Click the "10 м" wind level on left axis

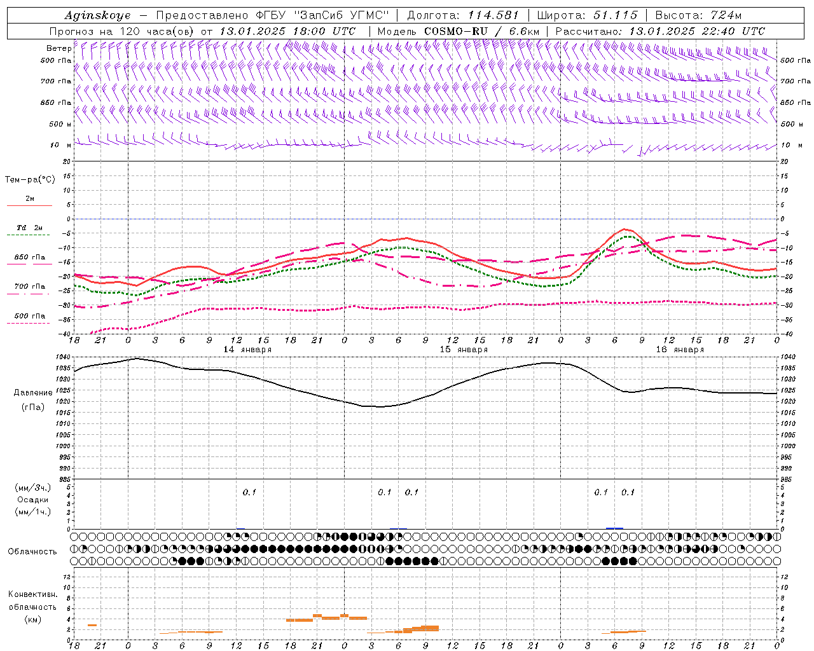[61, 145]
